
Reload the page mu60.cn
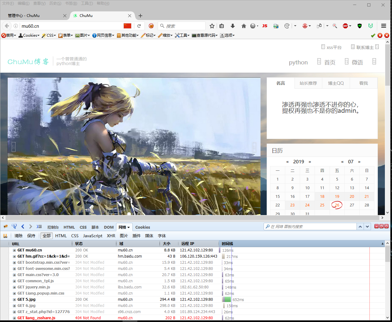pos(139,26)
